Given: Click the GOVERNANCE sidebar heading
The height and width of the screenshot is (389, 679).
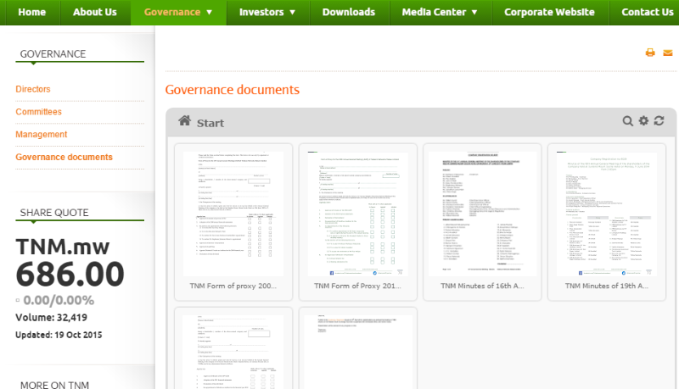Looking at the screenshot, I should [x=53, y=54].
